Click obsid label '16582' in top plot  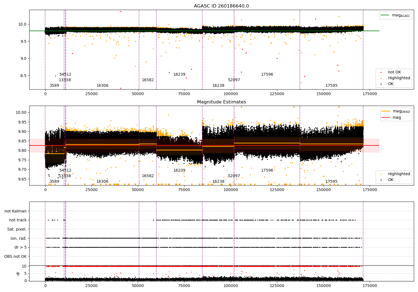(x=148, y=80)
